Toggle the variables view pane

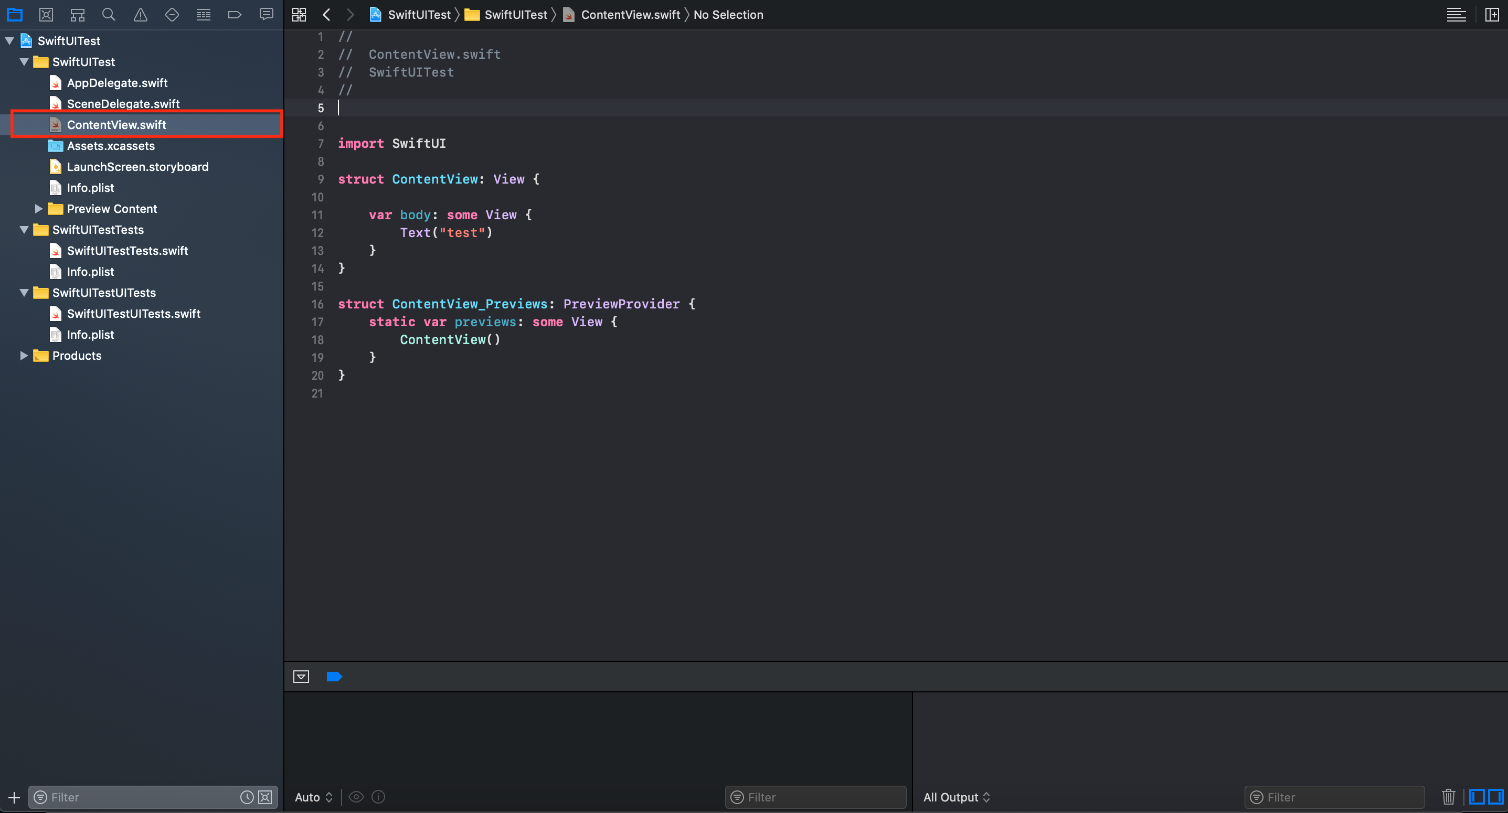coord(1477,797)
